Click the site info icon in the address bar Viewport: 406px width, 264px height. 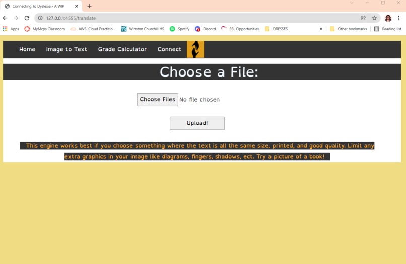point(40,18)
